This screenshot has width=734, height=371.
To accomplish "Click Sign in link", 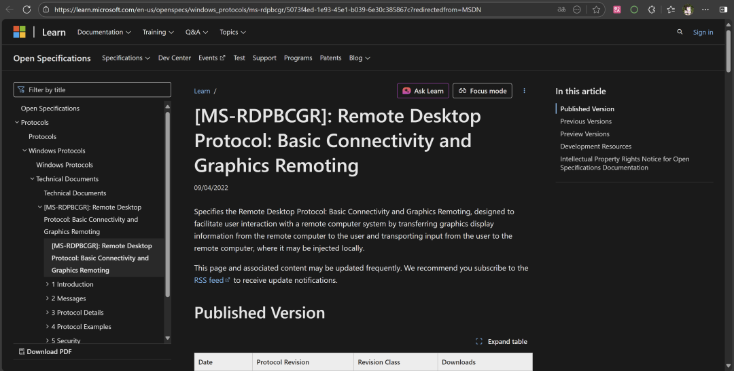I will click(x=703, y=32).
